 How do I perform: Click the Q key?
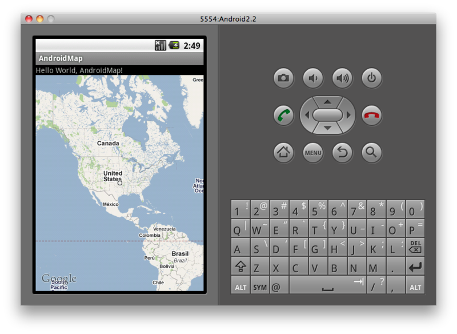point(240,228)
